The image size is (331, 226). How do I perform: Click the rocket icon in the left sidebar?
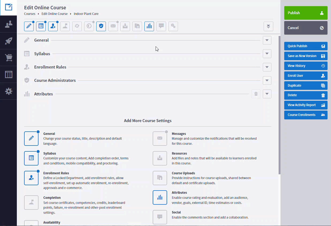[x=9, y=41]
